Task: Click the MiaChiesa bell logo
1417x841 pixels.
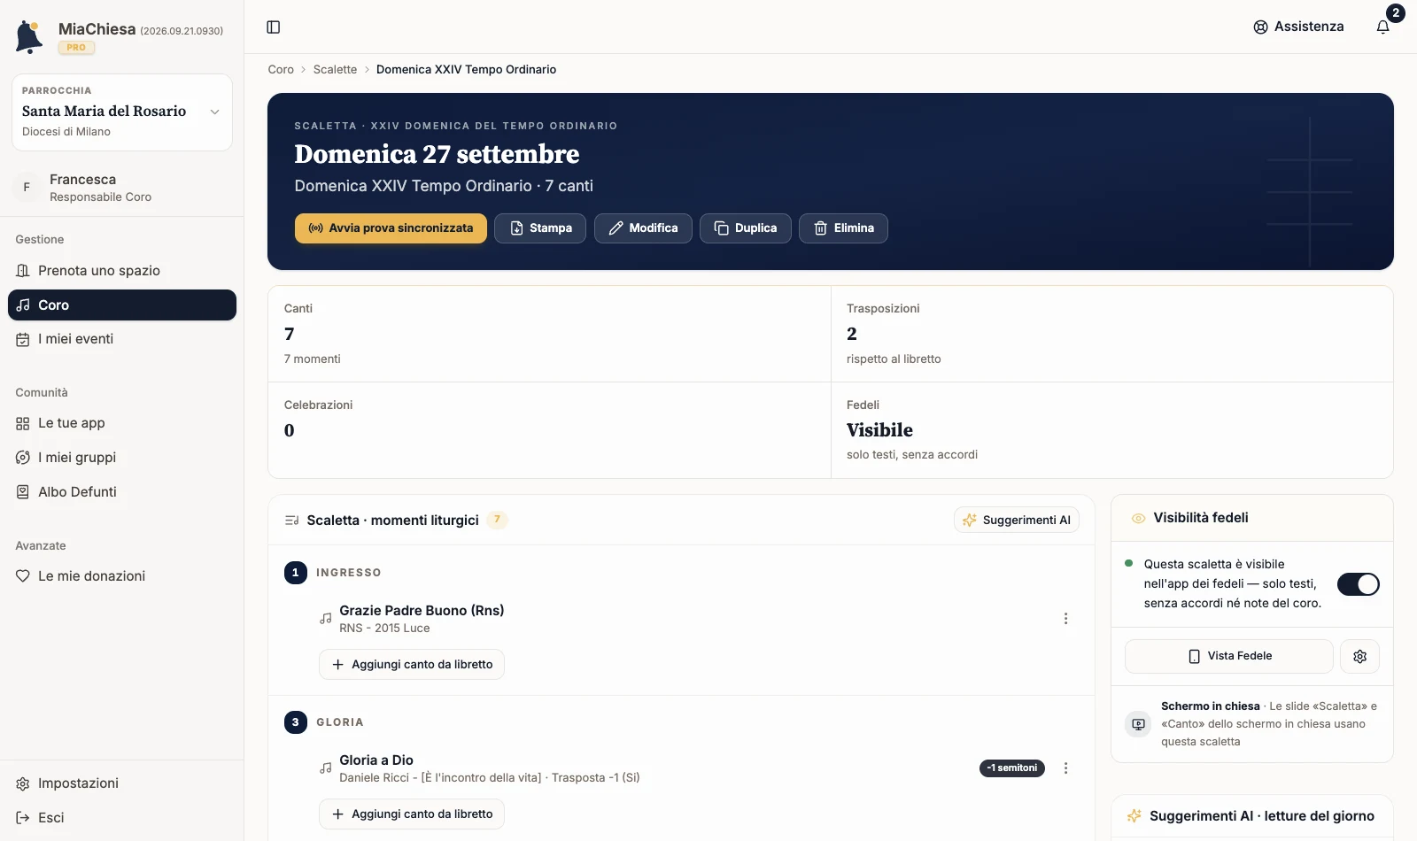Action: [x=29, y=37]
